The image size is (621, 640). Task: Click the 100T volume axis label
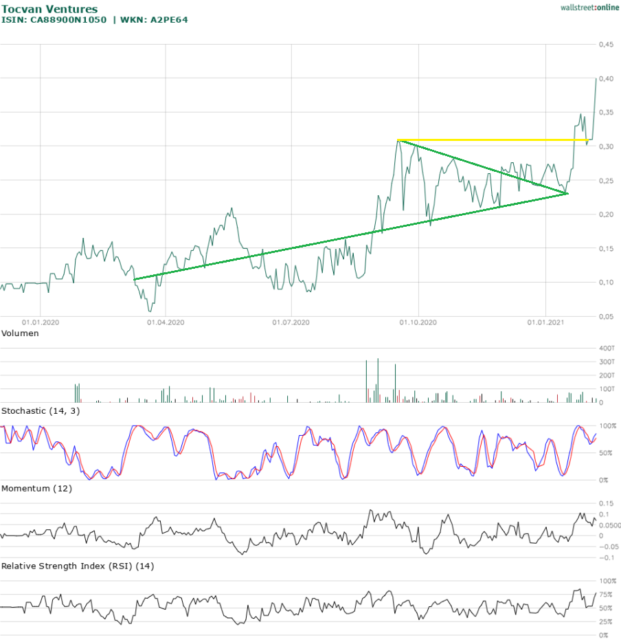(x=607, y=389)
